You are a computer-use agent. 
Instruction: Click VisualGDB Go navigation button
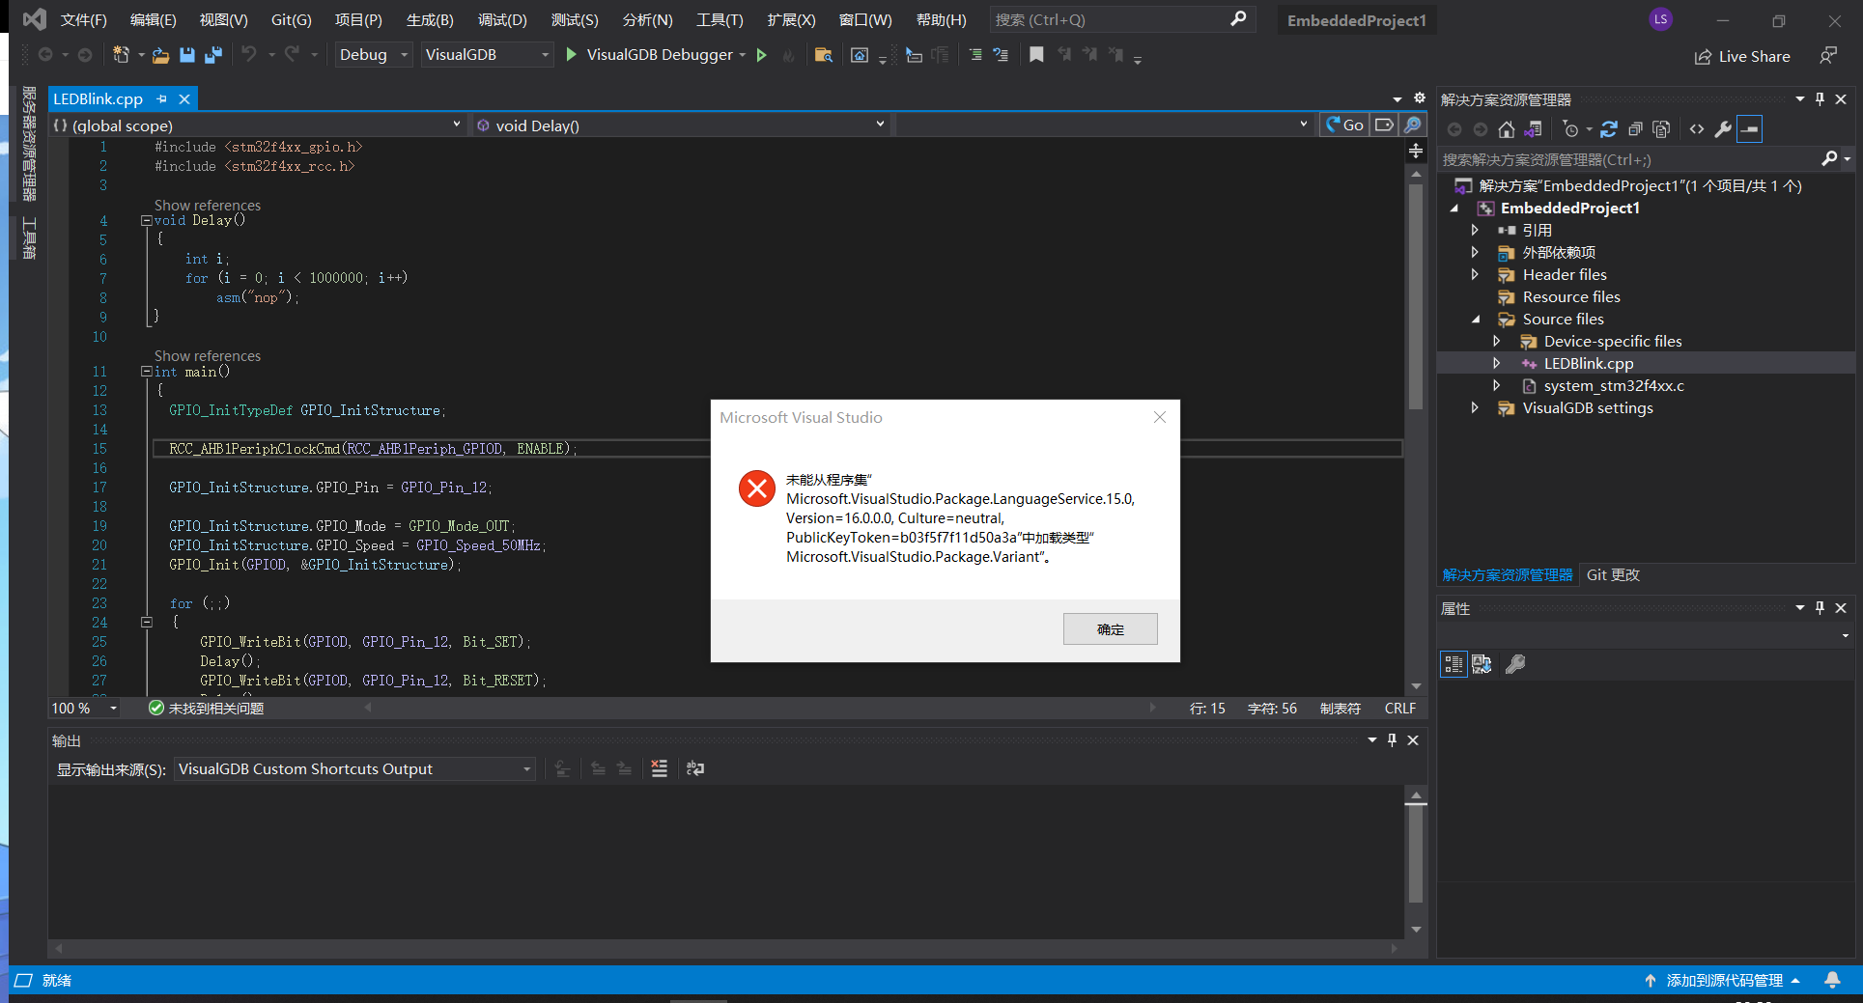[1344, 125]
